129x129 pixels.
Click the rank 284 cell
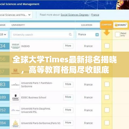(x=5, y=123)
